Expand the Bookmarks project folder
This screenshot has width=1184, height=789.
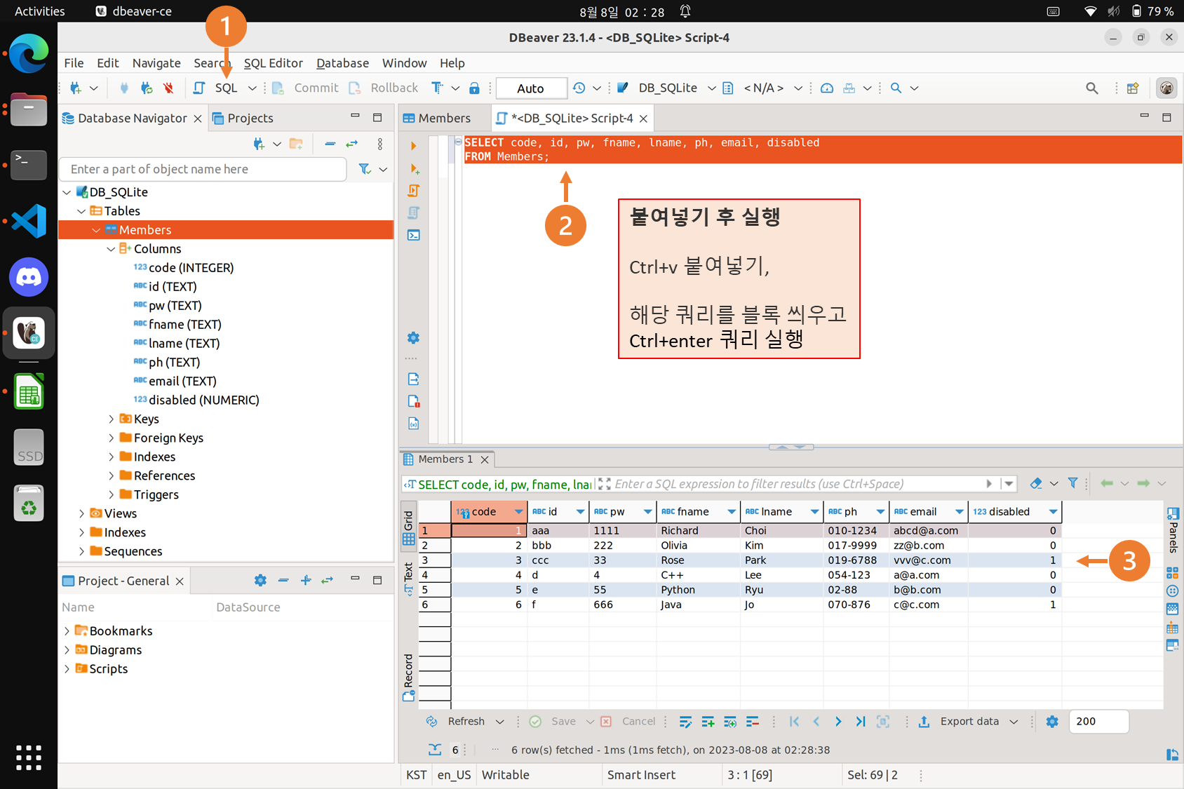67,631
